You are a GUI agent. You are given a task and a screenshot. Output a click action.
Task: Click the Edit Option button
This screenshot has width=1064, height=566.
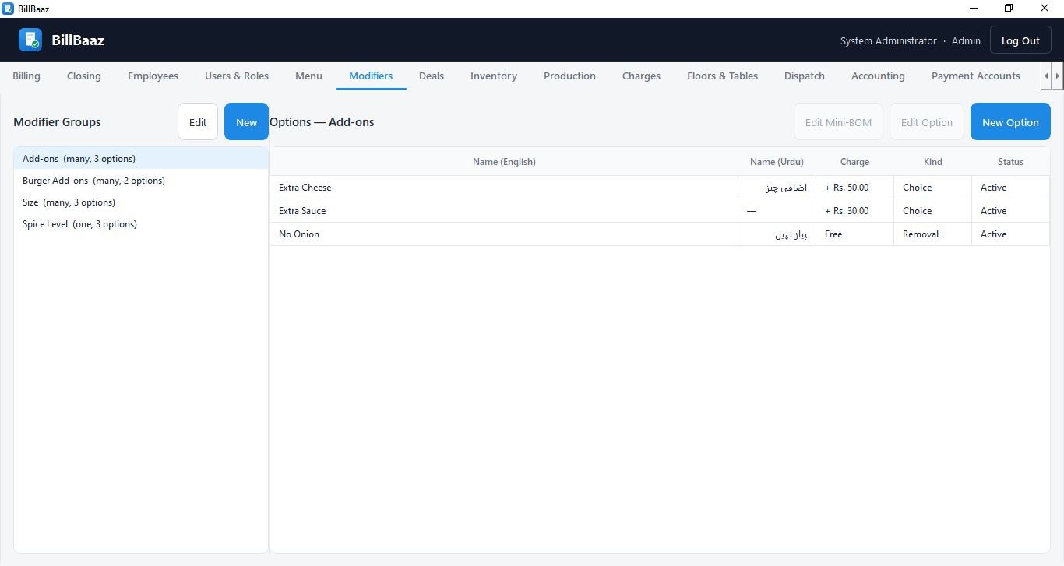927,121
